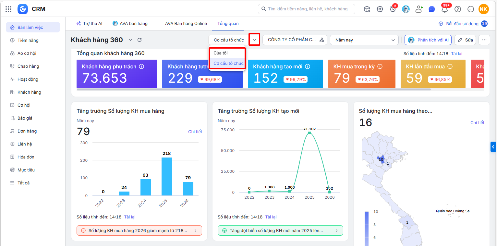Open the notifications bell icon
The width and height of the screenshot is (497, 246).
click(445, 9)
